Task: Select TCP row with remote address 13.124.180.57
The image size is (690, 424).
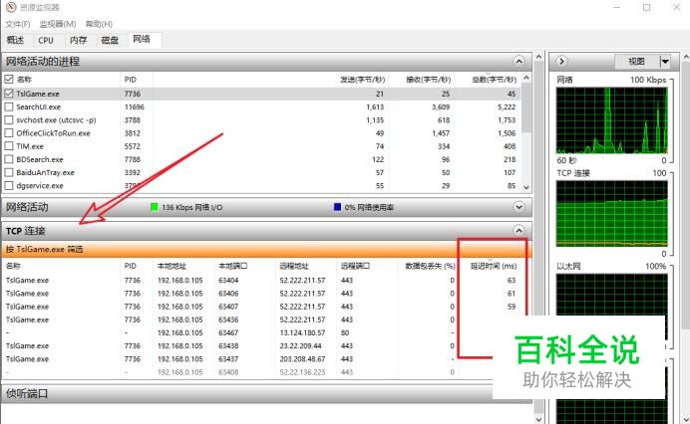Action: [x=261, y=333]
